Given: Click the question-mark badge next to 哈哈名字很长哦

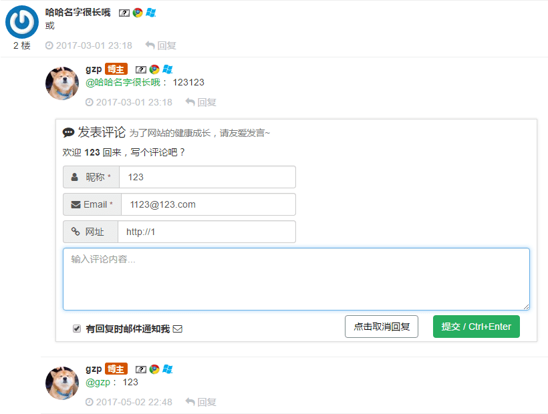Looking at the screenshot, I should [x=124, y=13].
